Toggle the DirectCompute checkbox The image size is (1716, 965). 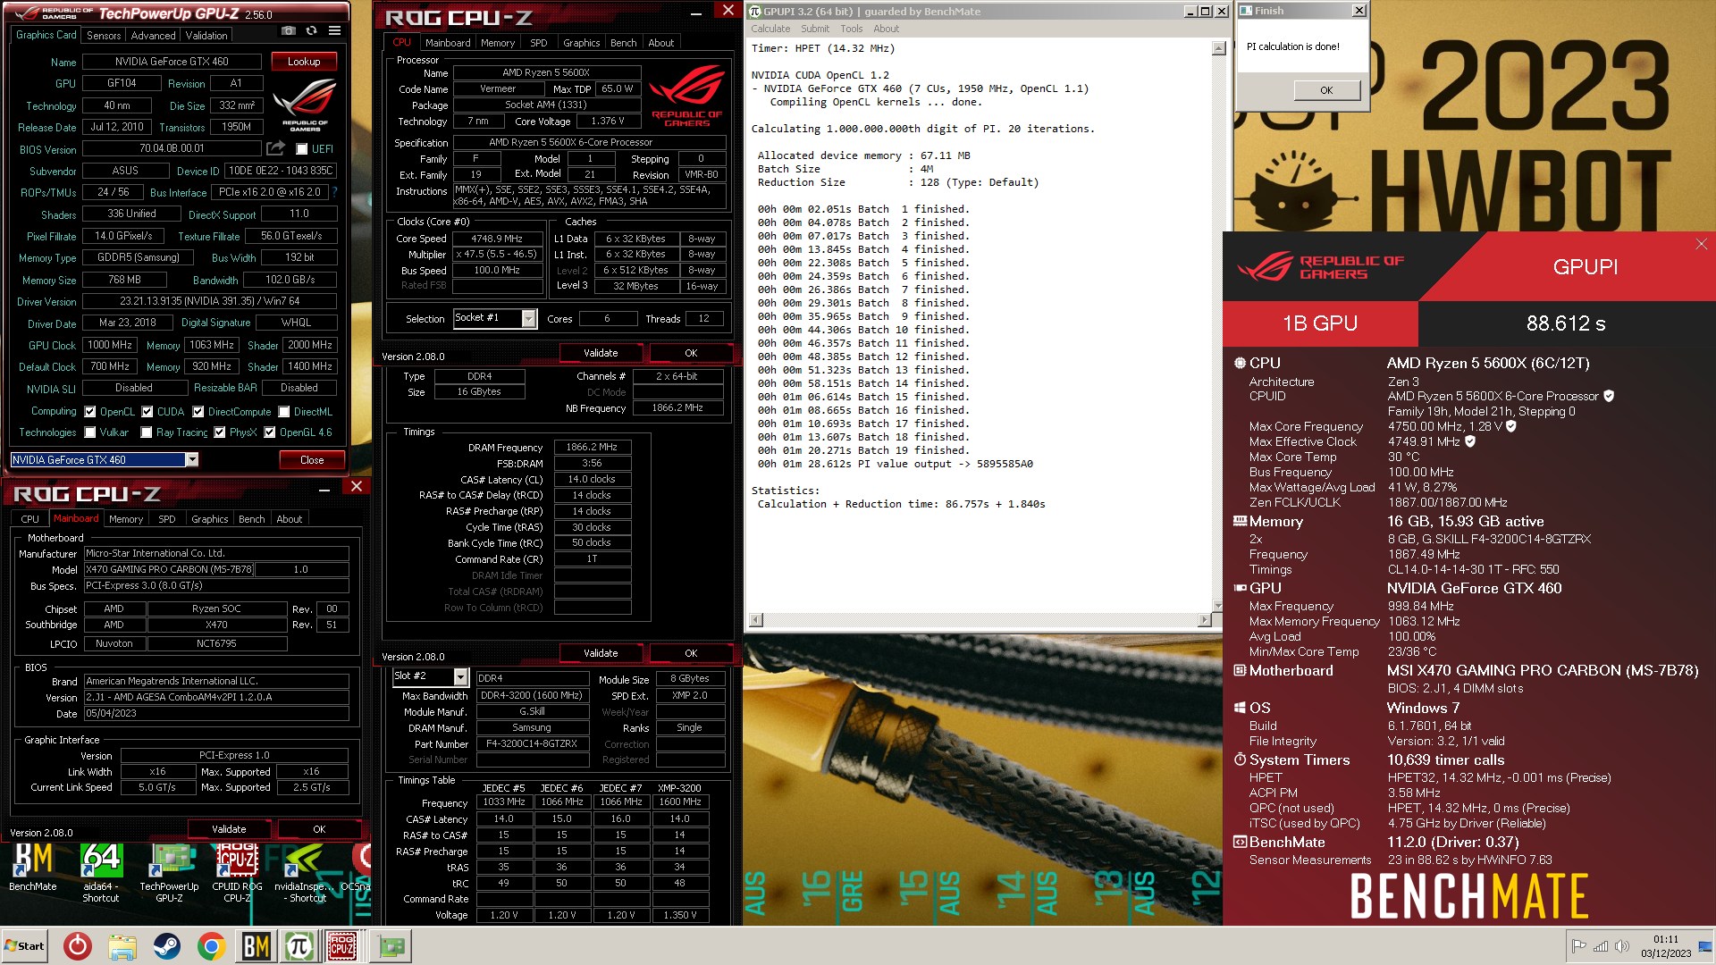[198, 412]
